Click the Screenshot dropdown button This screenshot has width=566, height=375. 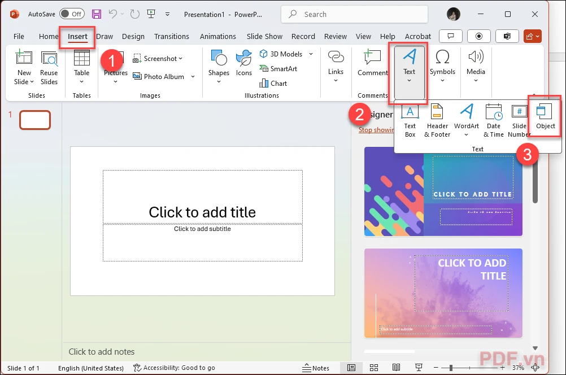pyautogui.click(x=158, y=59)
